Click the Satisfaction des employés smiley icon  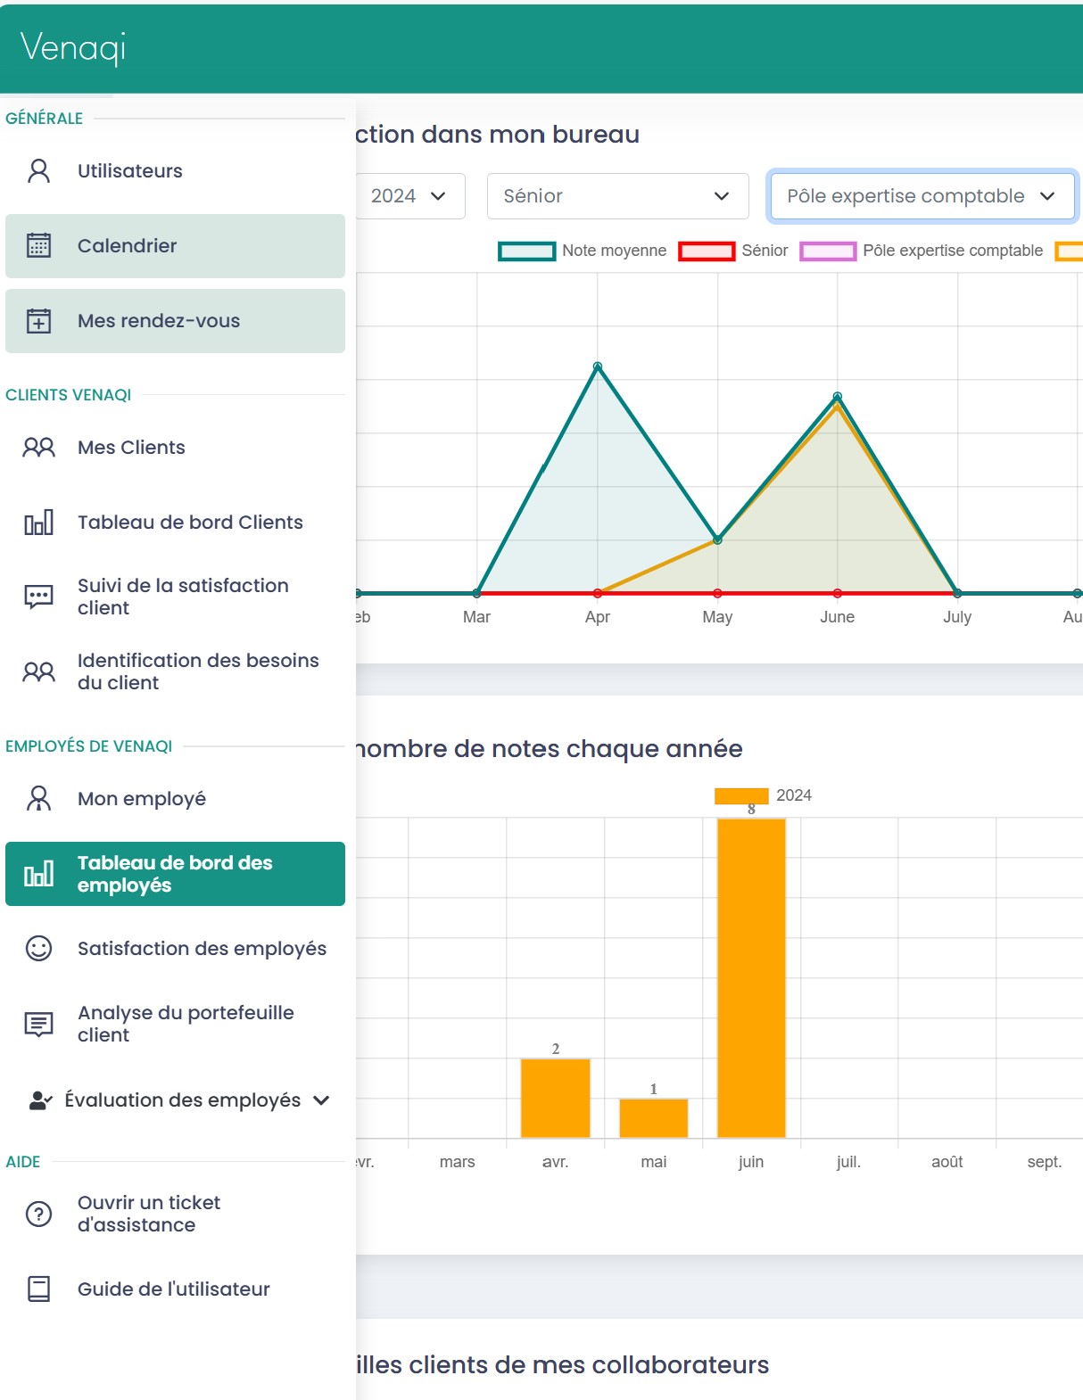click(39, 948)
